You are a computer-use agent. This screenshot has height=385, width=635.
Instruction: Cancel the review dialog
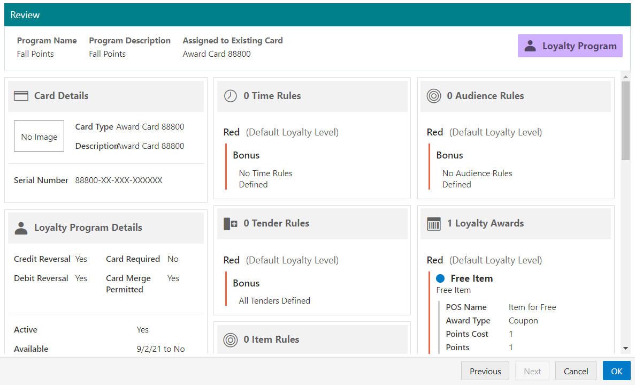click(576, 371)
